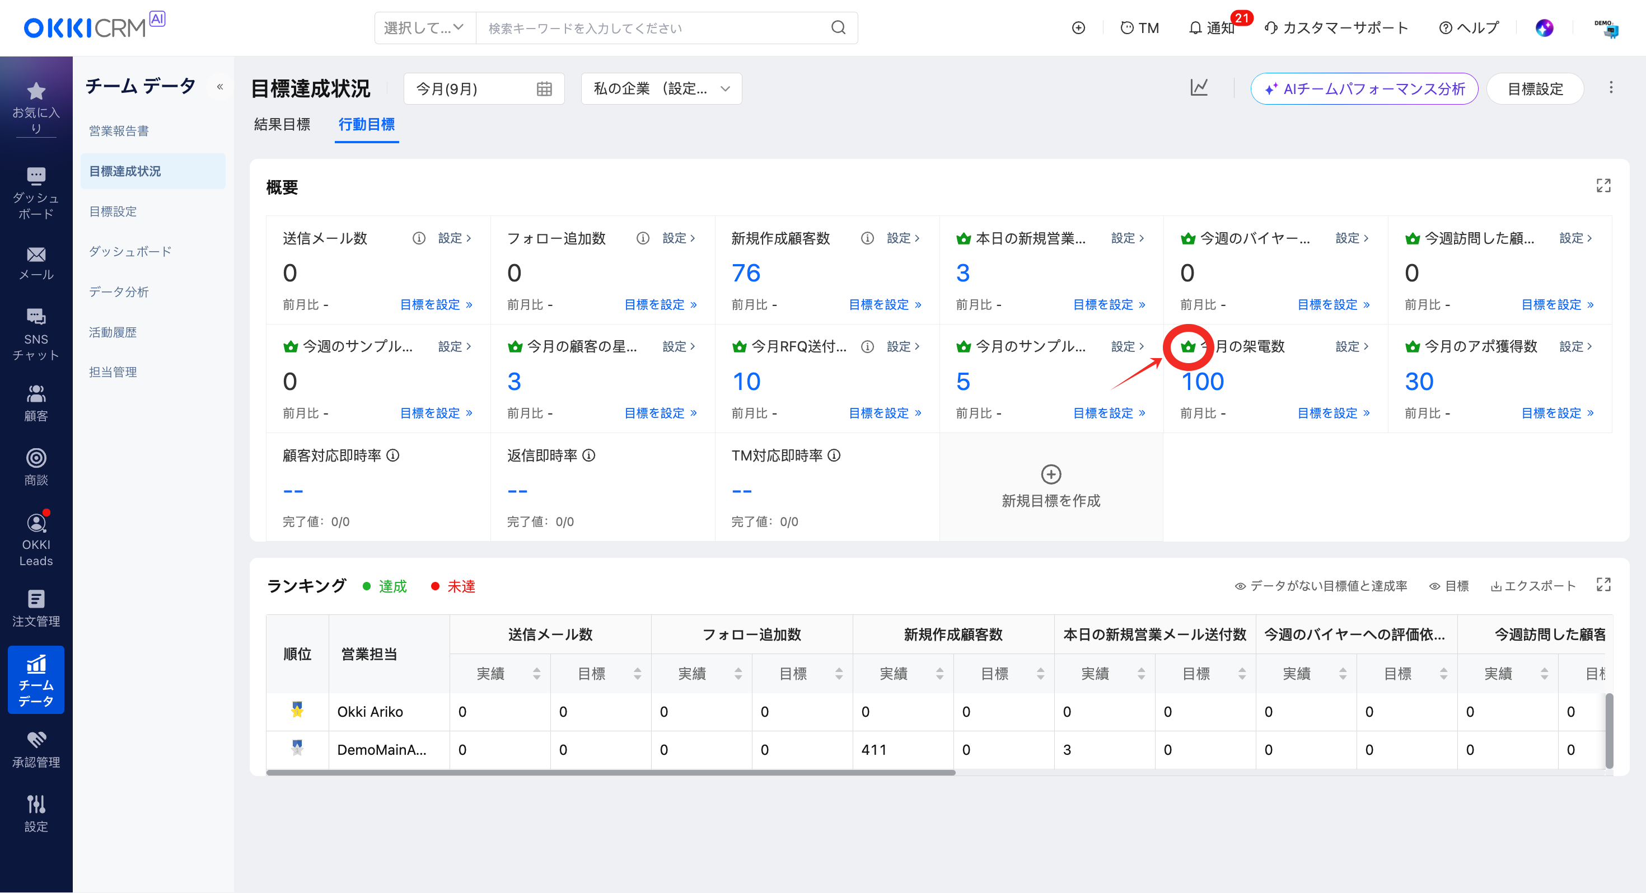Image resolution: width=1646 pixels, height=893 pixels.
Task: Toggle データがない目標値と達成率 visibility
Action: pyautogui.click(x=1320, y=586)
